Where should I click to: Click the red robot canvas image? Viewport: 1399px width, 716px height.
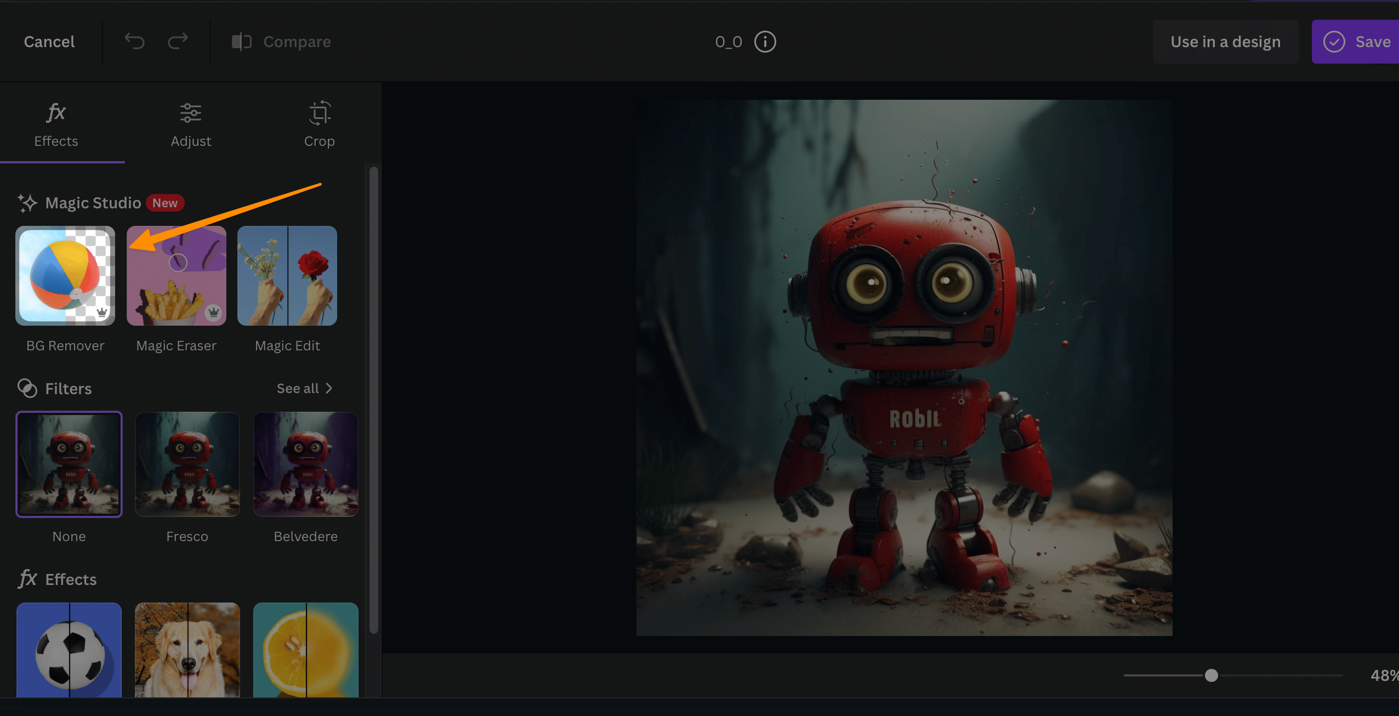[x=905, y=368]
